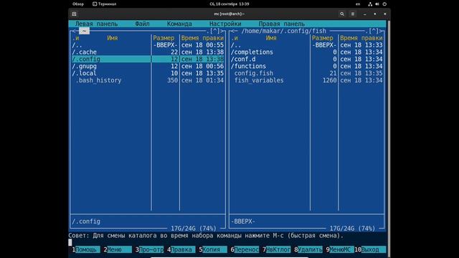This screenshot has width=459, height=258.
Task: Sort left panel by Размер column
Action: coord(164,38)
